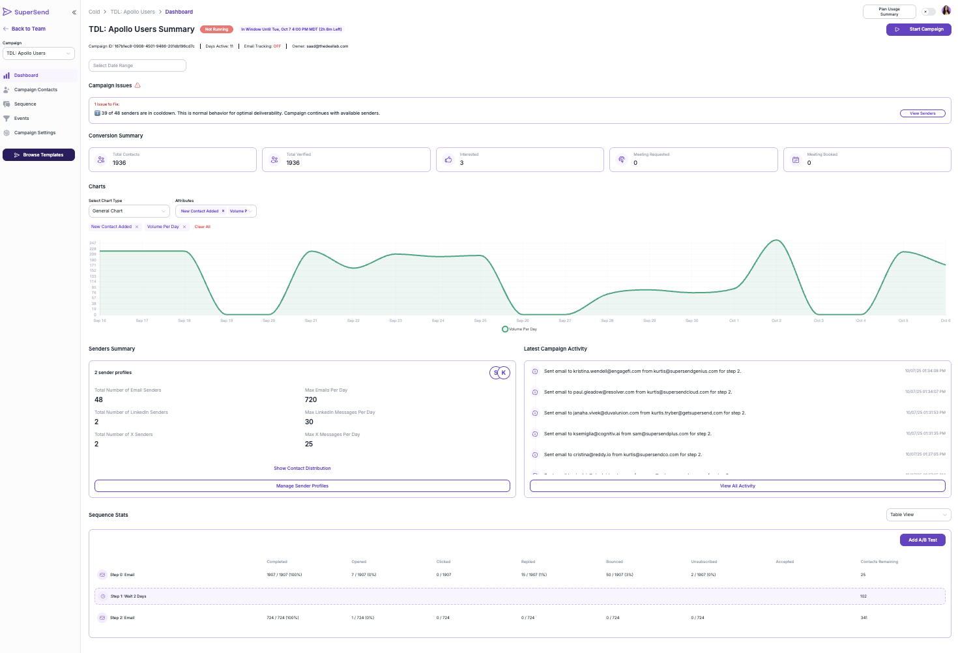Expand the General Chart type dropdown
Image resolution: width=958 pixels, height=653 pixels.
coord(129,211)
